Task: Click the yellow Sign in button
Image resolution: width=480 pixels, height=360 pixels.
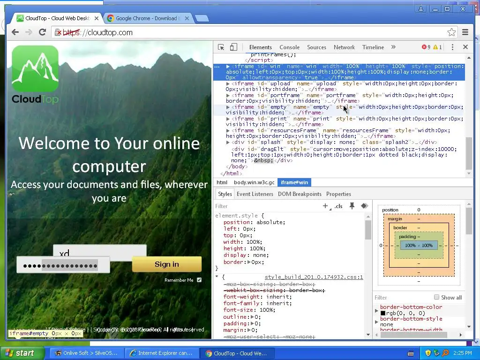Action: 167,264
